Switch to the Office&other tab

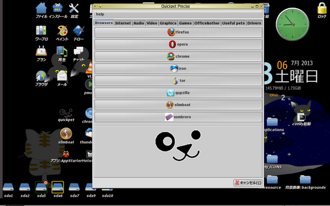[207, 23]
